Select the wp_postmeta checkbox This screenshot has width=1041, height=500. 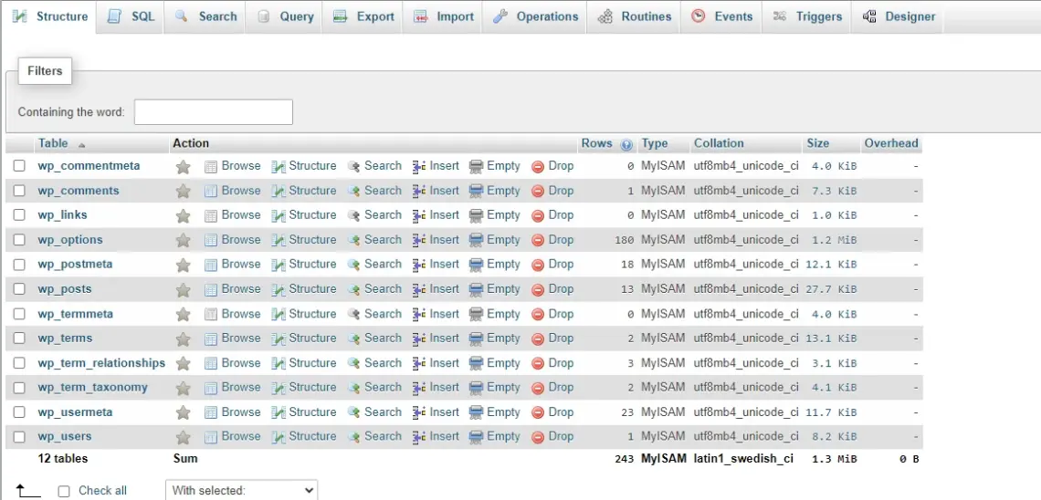tap(19, 265)
